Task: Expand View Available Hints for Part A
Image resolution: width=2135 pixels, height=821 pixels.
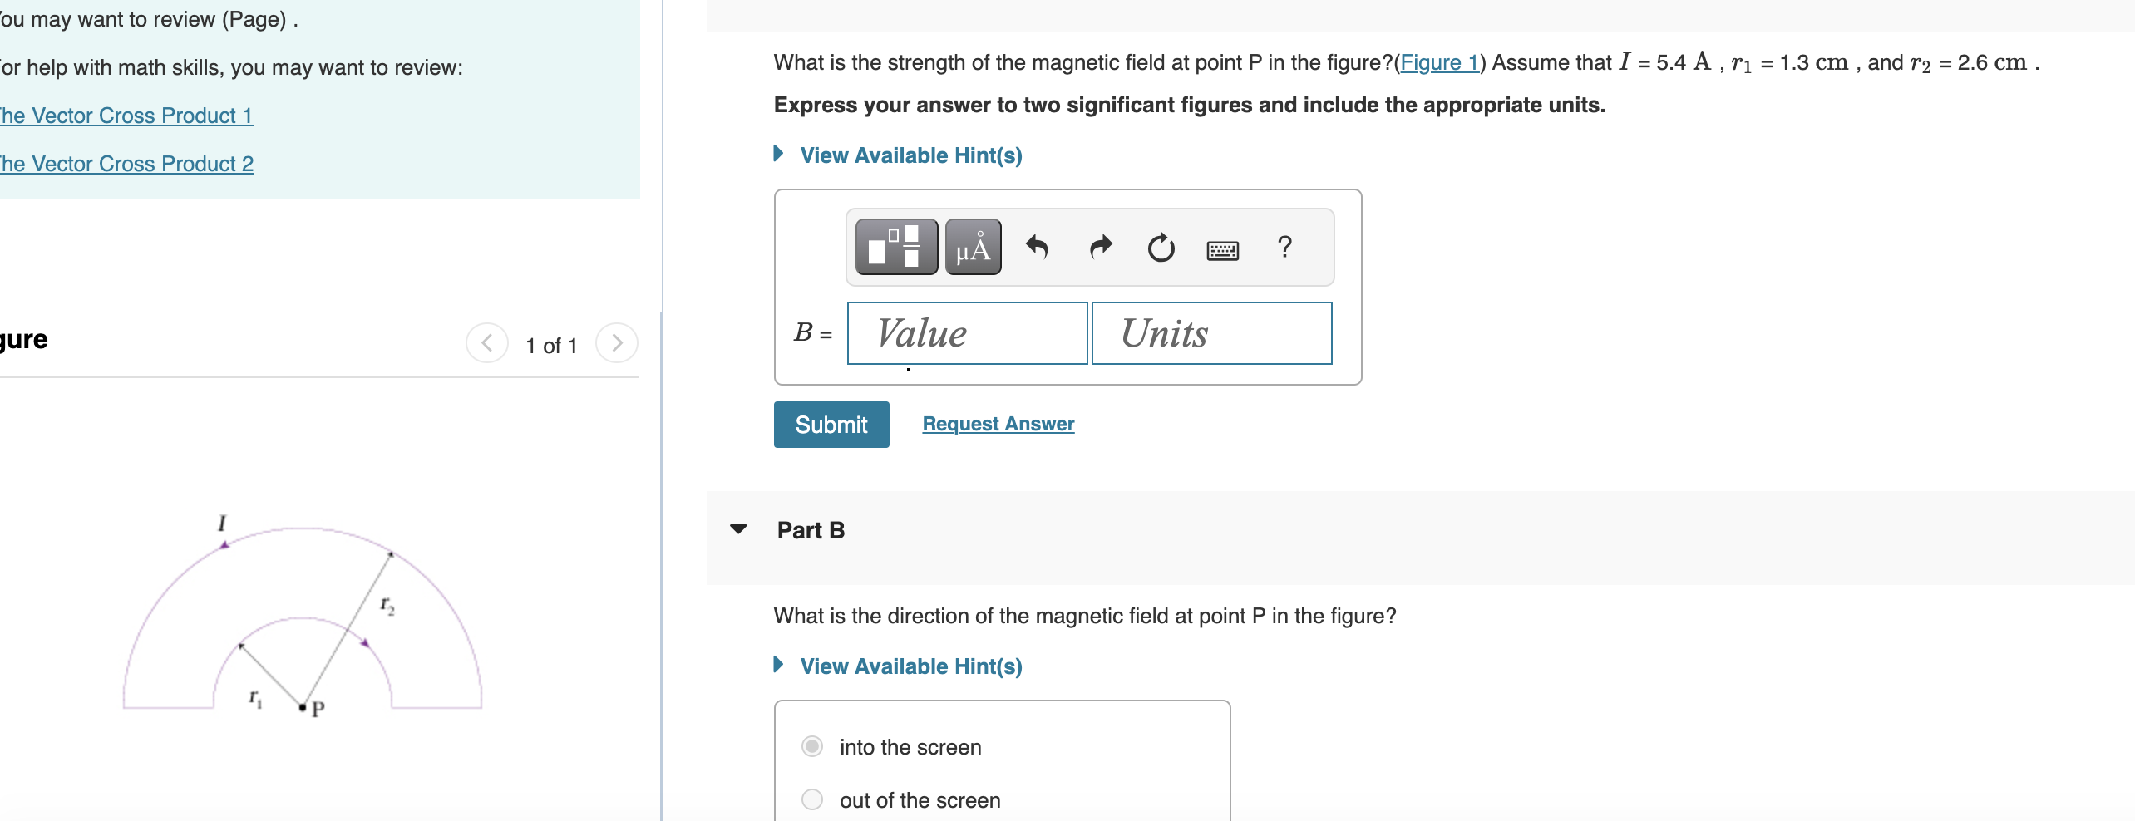Action: (x=910, y=155)
